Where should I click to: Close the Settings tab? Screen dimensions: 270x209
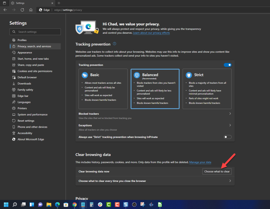coord(52,3)
